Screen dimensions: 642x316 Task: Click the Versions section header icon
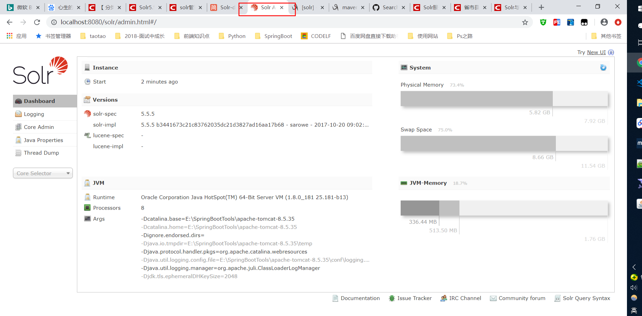click(87, 100)
